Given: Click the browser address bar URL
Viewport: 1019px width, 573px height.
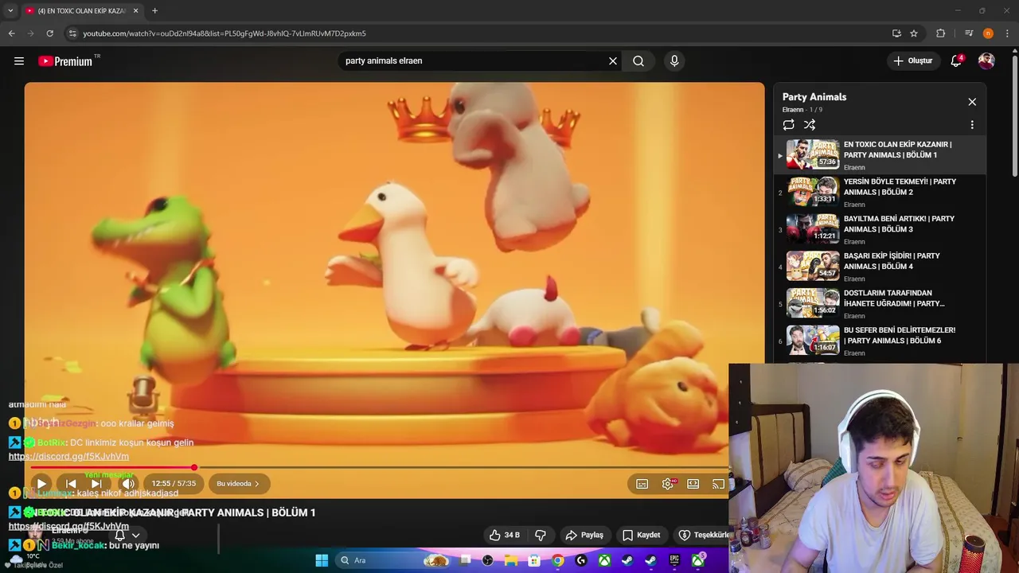Looking at the screenshot, I should (x=224, y=33).
